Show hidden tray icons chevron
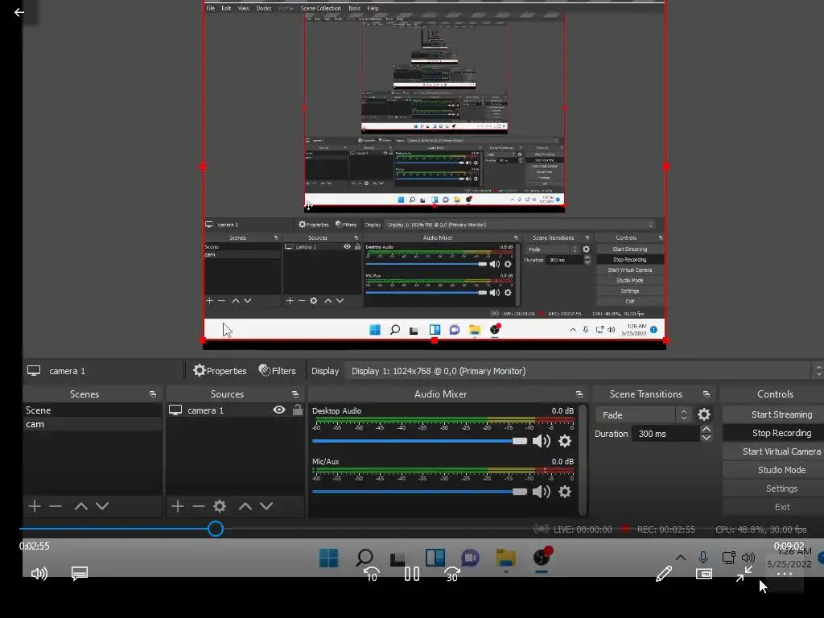The image size is (824, 618). pos(681,558)
